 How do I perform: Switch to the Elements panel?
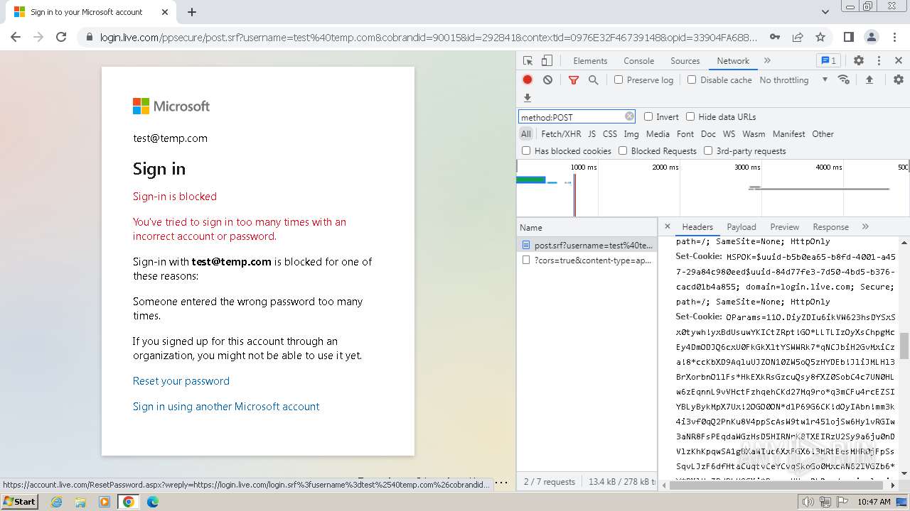(590, 61)
